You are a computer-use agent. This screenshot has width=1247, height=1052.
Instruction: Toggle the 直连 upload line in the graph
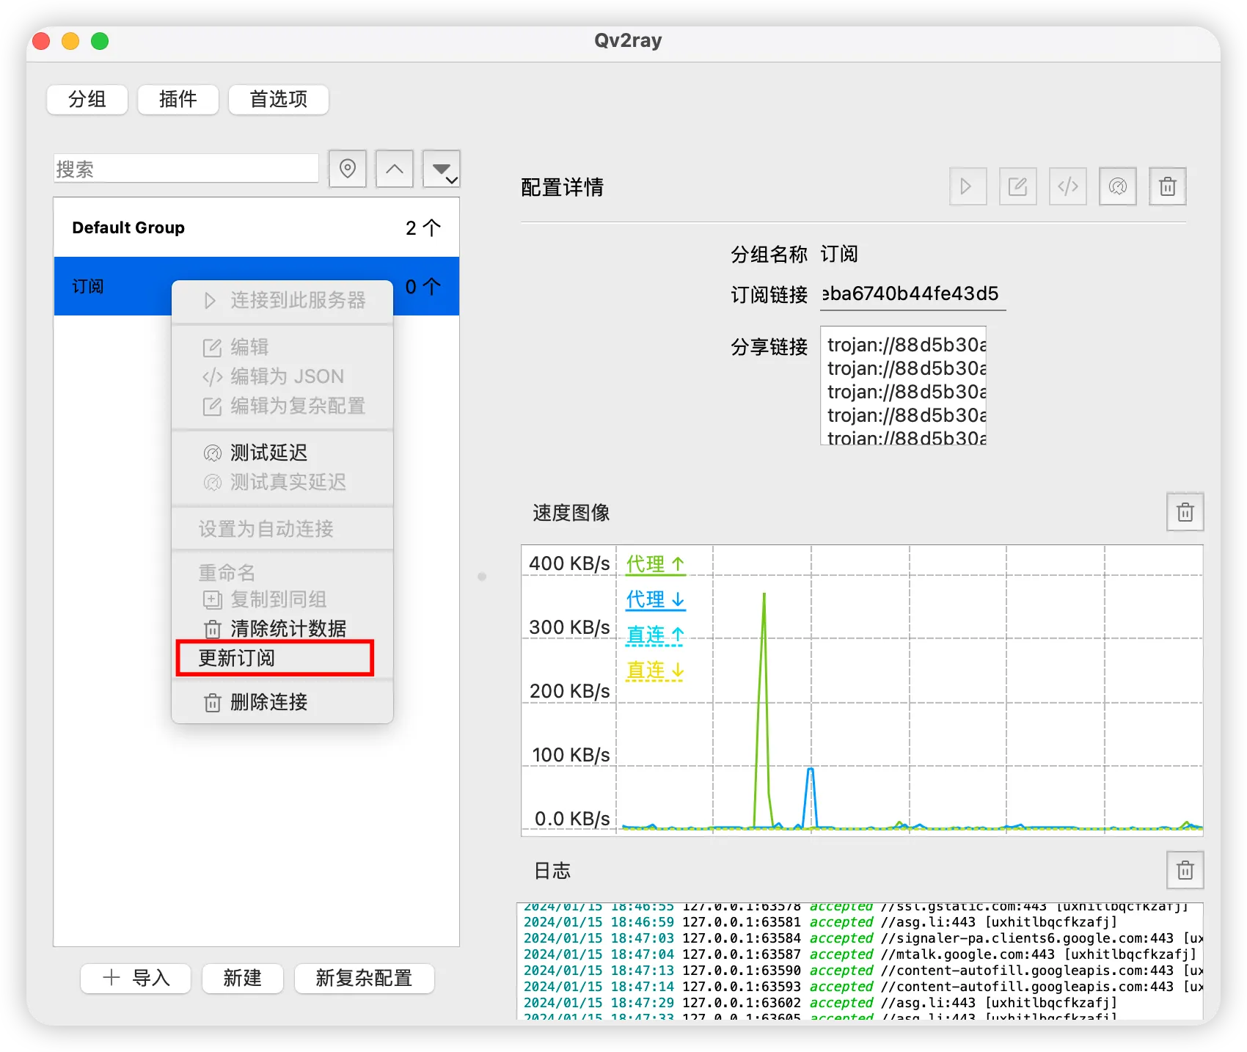653,635
